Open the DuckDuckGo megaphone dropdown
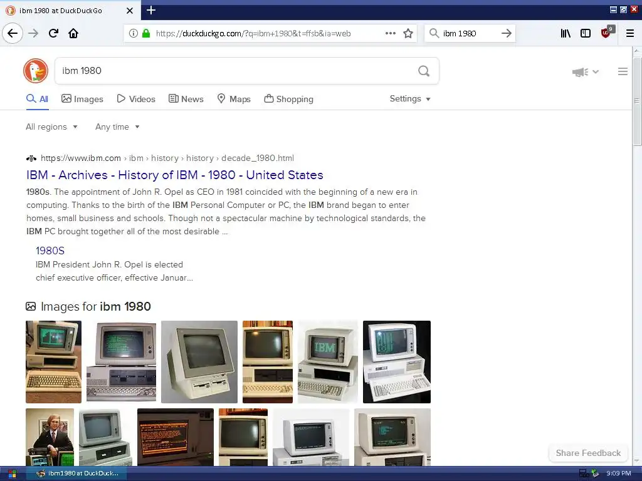 click(585, 72)
